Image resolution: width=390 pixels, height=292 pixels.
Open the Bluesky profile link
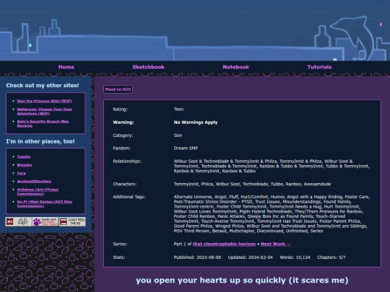pos(25,165)
